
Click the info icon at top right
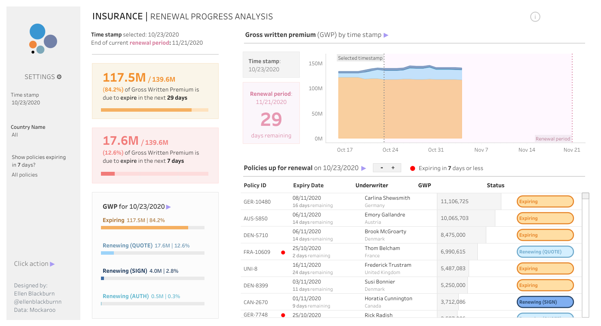(535, 17)
